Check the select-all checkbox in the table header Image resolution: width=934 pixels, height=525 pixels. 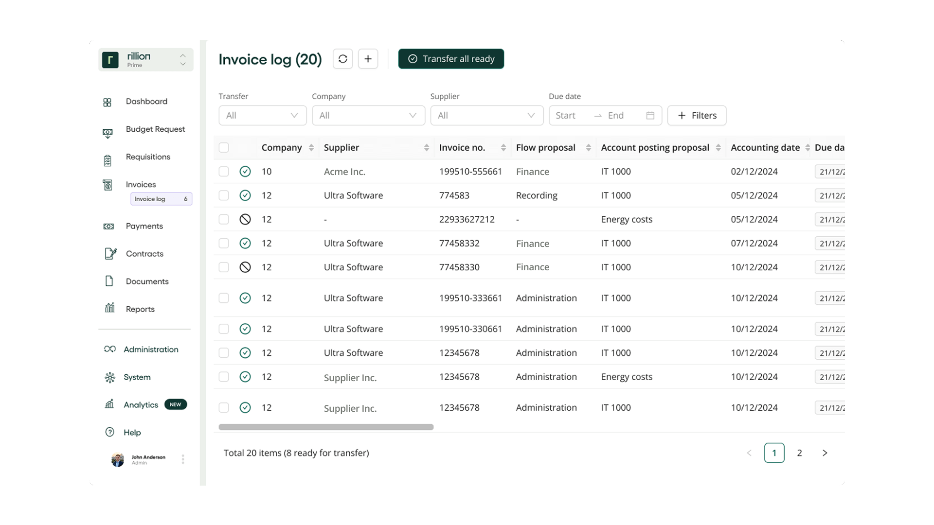tap(224, 147)
